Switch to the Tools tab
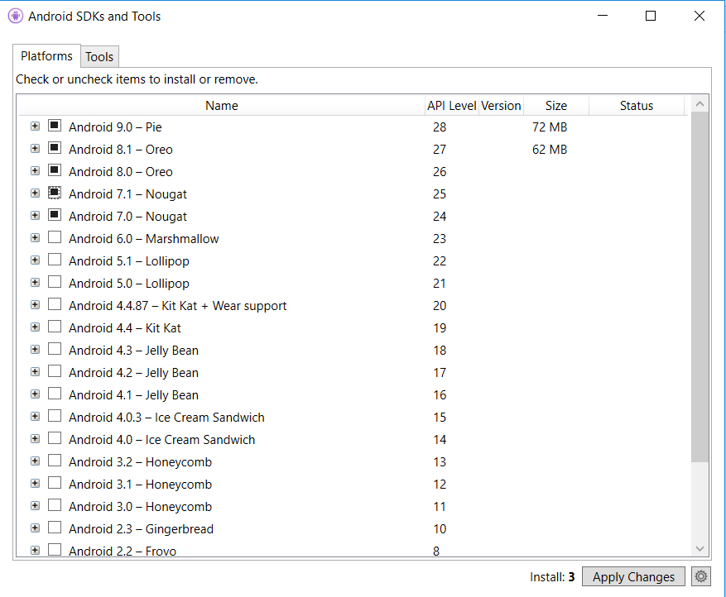726x597 pixels. (99, 56)
